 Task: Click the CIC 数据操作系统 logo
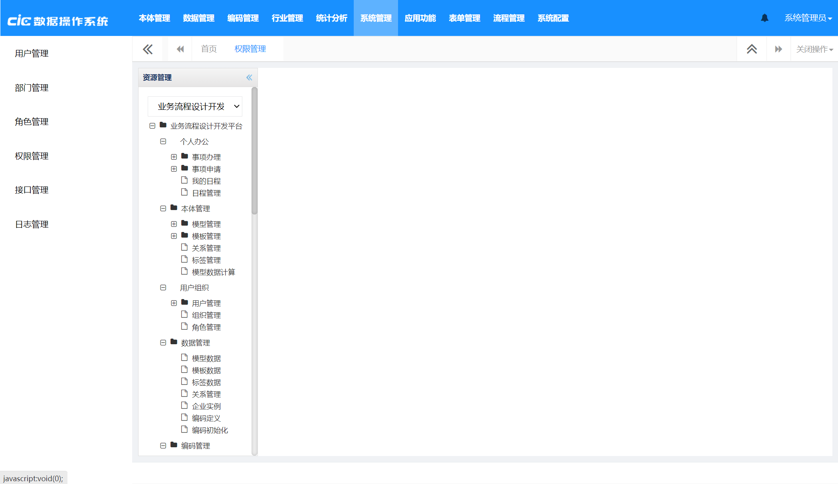tap(58, 21)
